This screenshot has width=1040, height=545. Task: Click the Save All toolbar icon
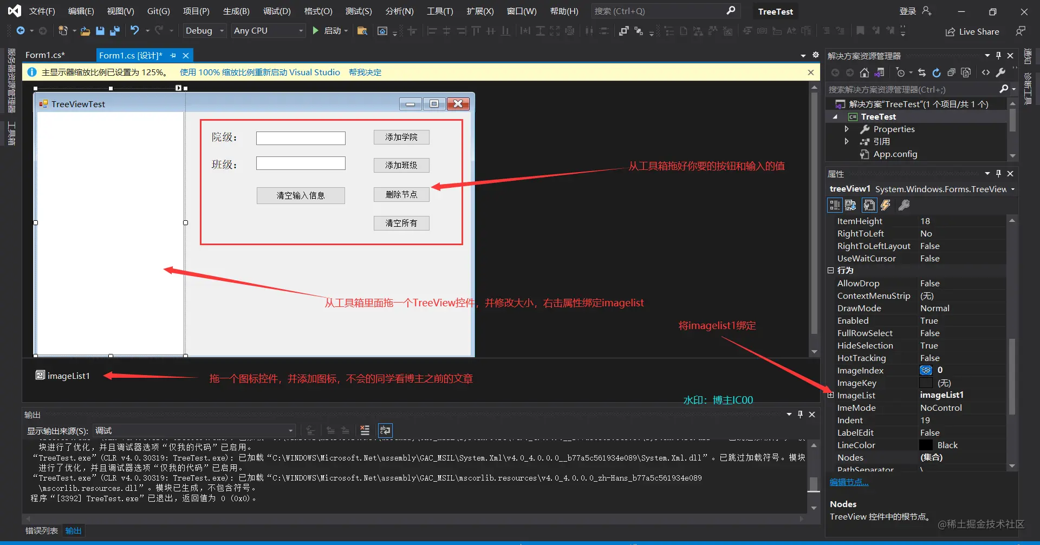coord(115,31)
